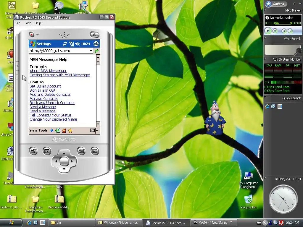Open the Block and Unblock Contacts link
The width and height of the screenshot is (303, 227).
click(x=52, y=103)
